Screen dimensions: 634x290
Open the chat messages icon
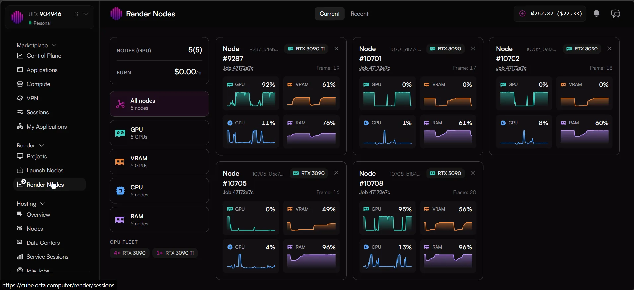pos(616,14)
